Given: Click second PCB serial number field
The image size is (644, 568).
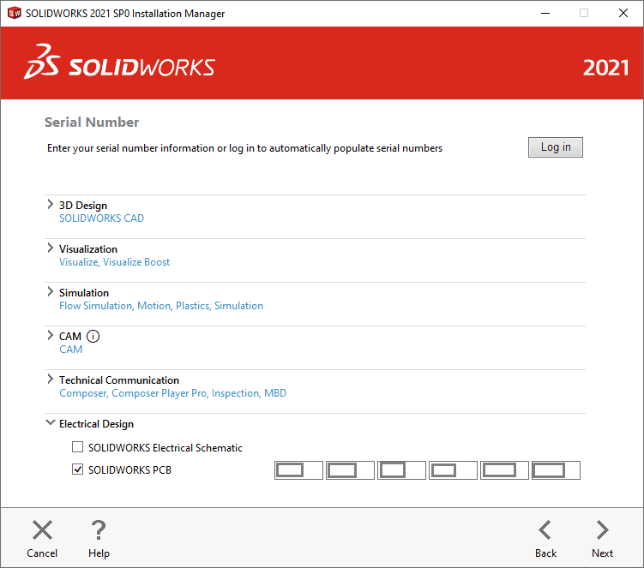Looking at the screenshot, I should pos(350,470).
